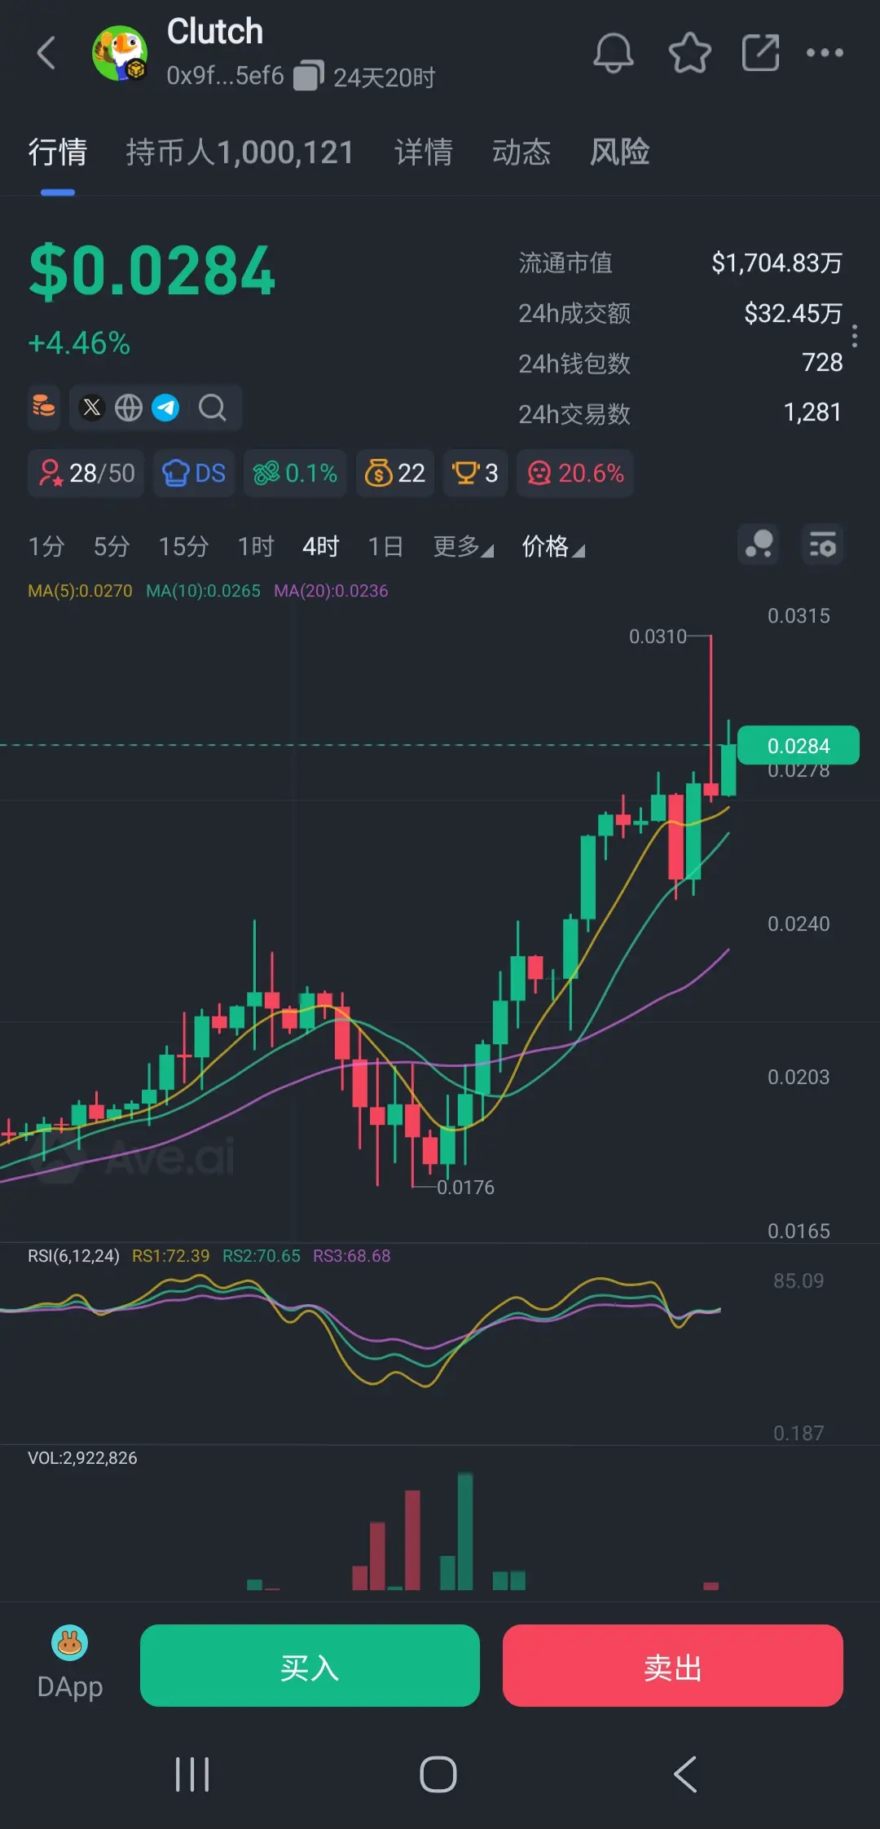
Task: Tap the magnifier search icon
Action: tap(213, 407)
